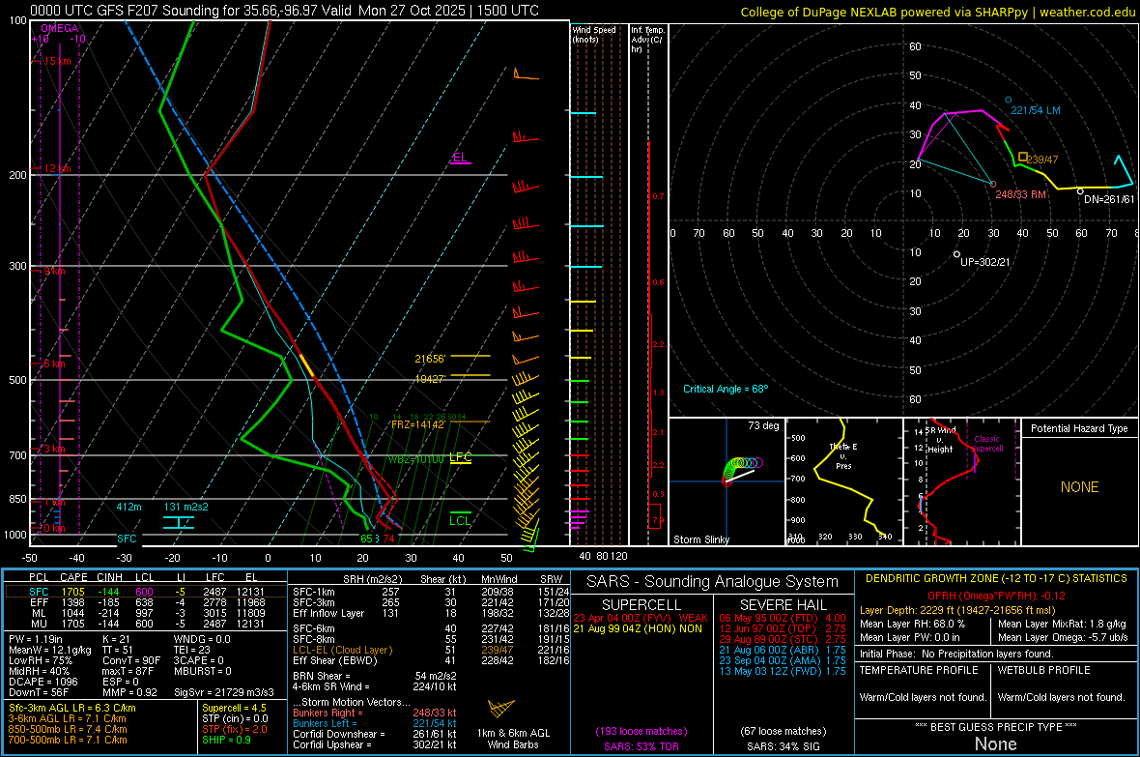
Task: Click the 'Inf. Temp. Adv.' panel header
Action: [x=647, y=40]
